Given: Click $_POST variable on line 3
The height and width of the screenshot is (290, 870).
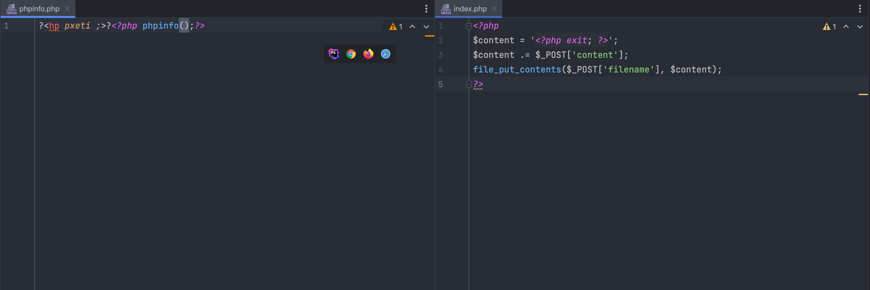Looking at the screenshot, I should (551, 55).
